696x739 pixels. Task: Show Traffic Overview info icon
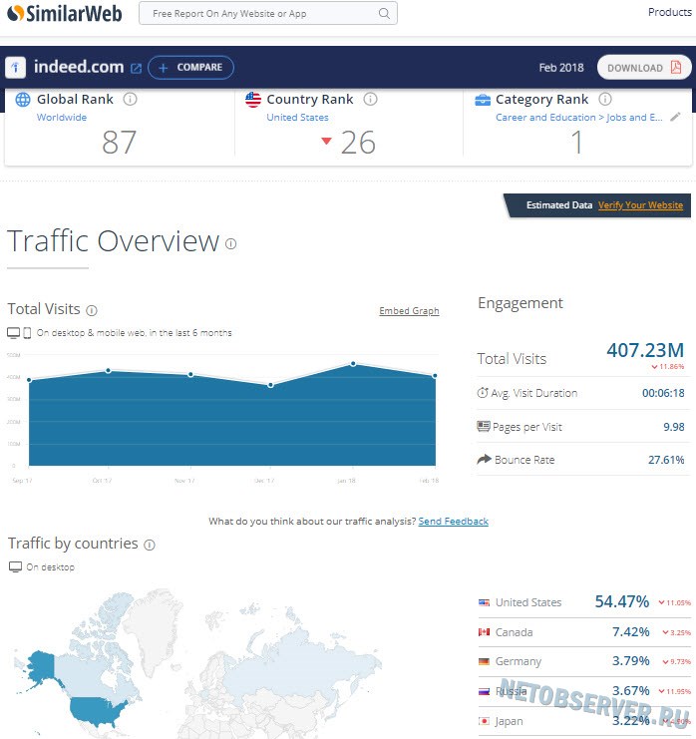click(231, 243)
